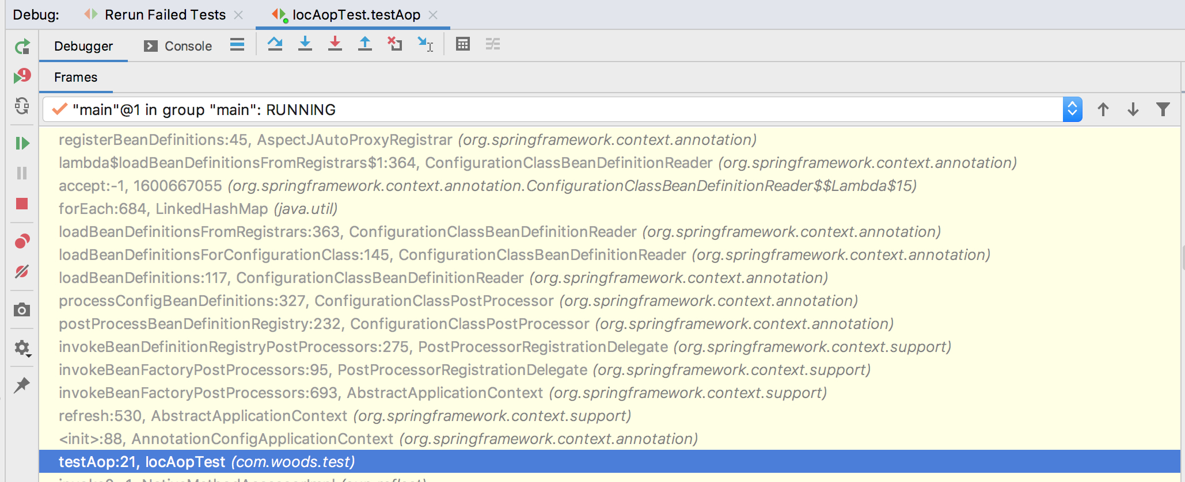Select frame loadBeanDefinitionsFromRegistrars:363
1185x482 pixels.
pyautogui.click(x=609, y=232)
